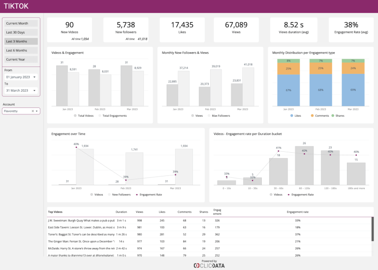Toggle Max Followers legend marker

209,116
